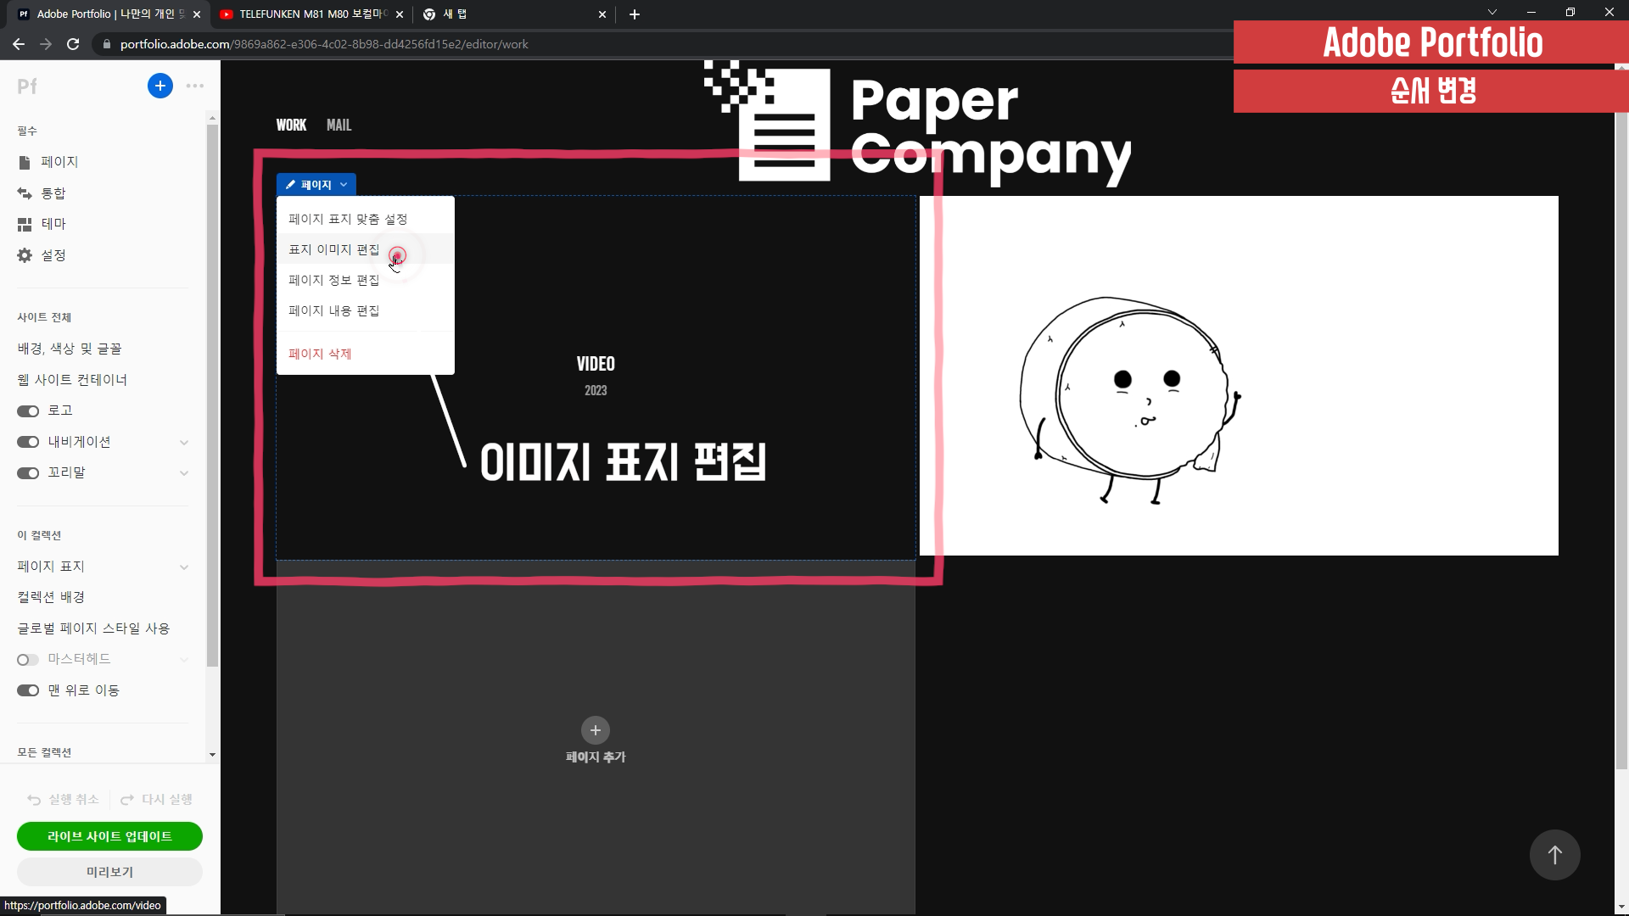Screen dimensions: 1629x916
Task: Toggle the 내비게이션 switch
Action: click(28, 442)
